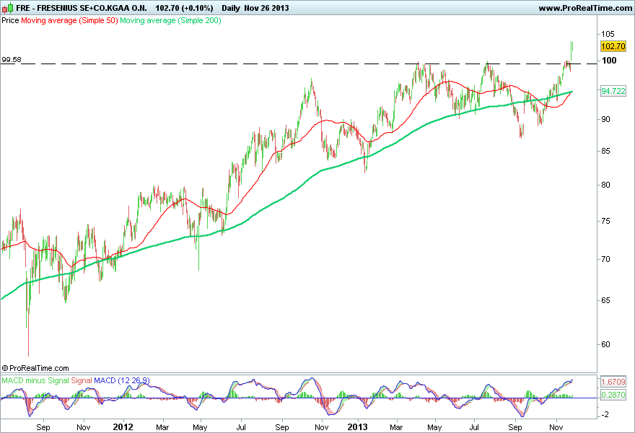Click the 102.70 (+0.10%) quote in the header
This screenshot has width=635, height=433.
point(184,8)
